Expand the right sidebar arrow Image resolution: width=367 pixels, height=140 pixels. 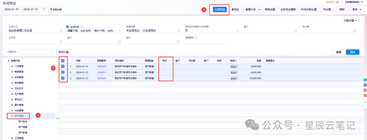365,102
